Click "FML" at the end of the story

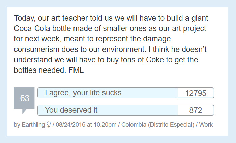(x=76, y=70)
